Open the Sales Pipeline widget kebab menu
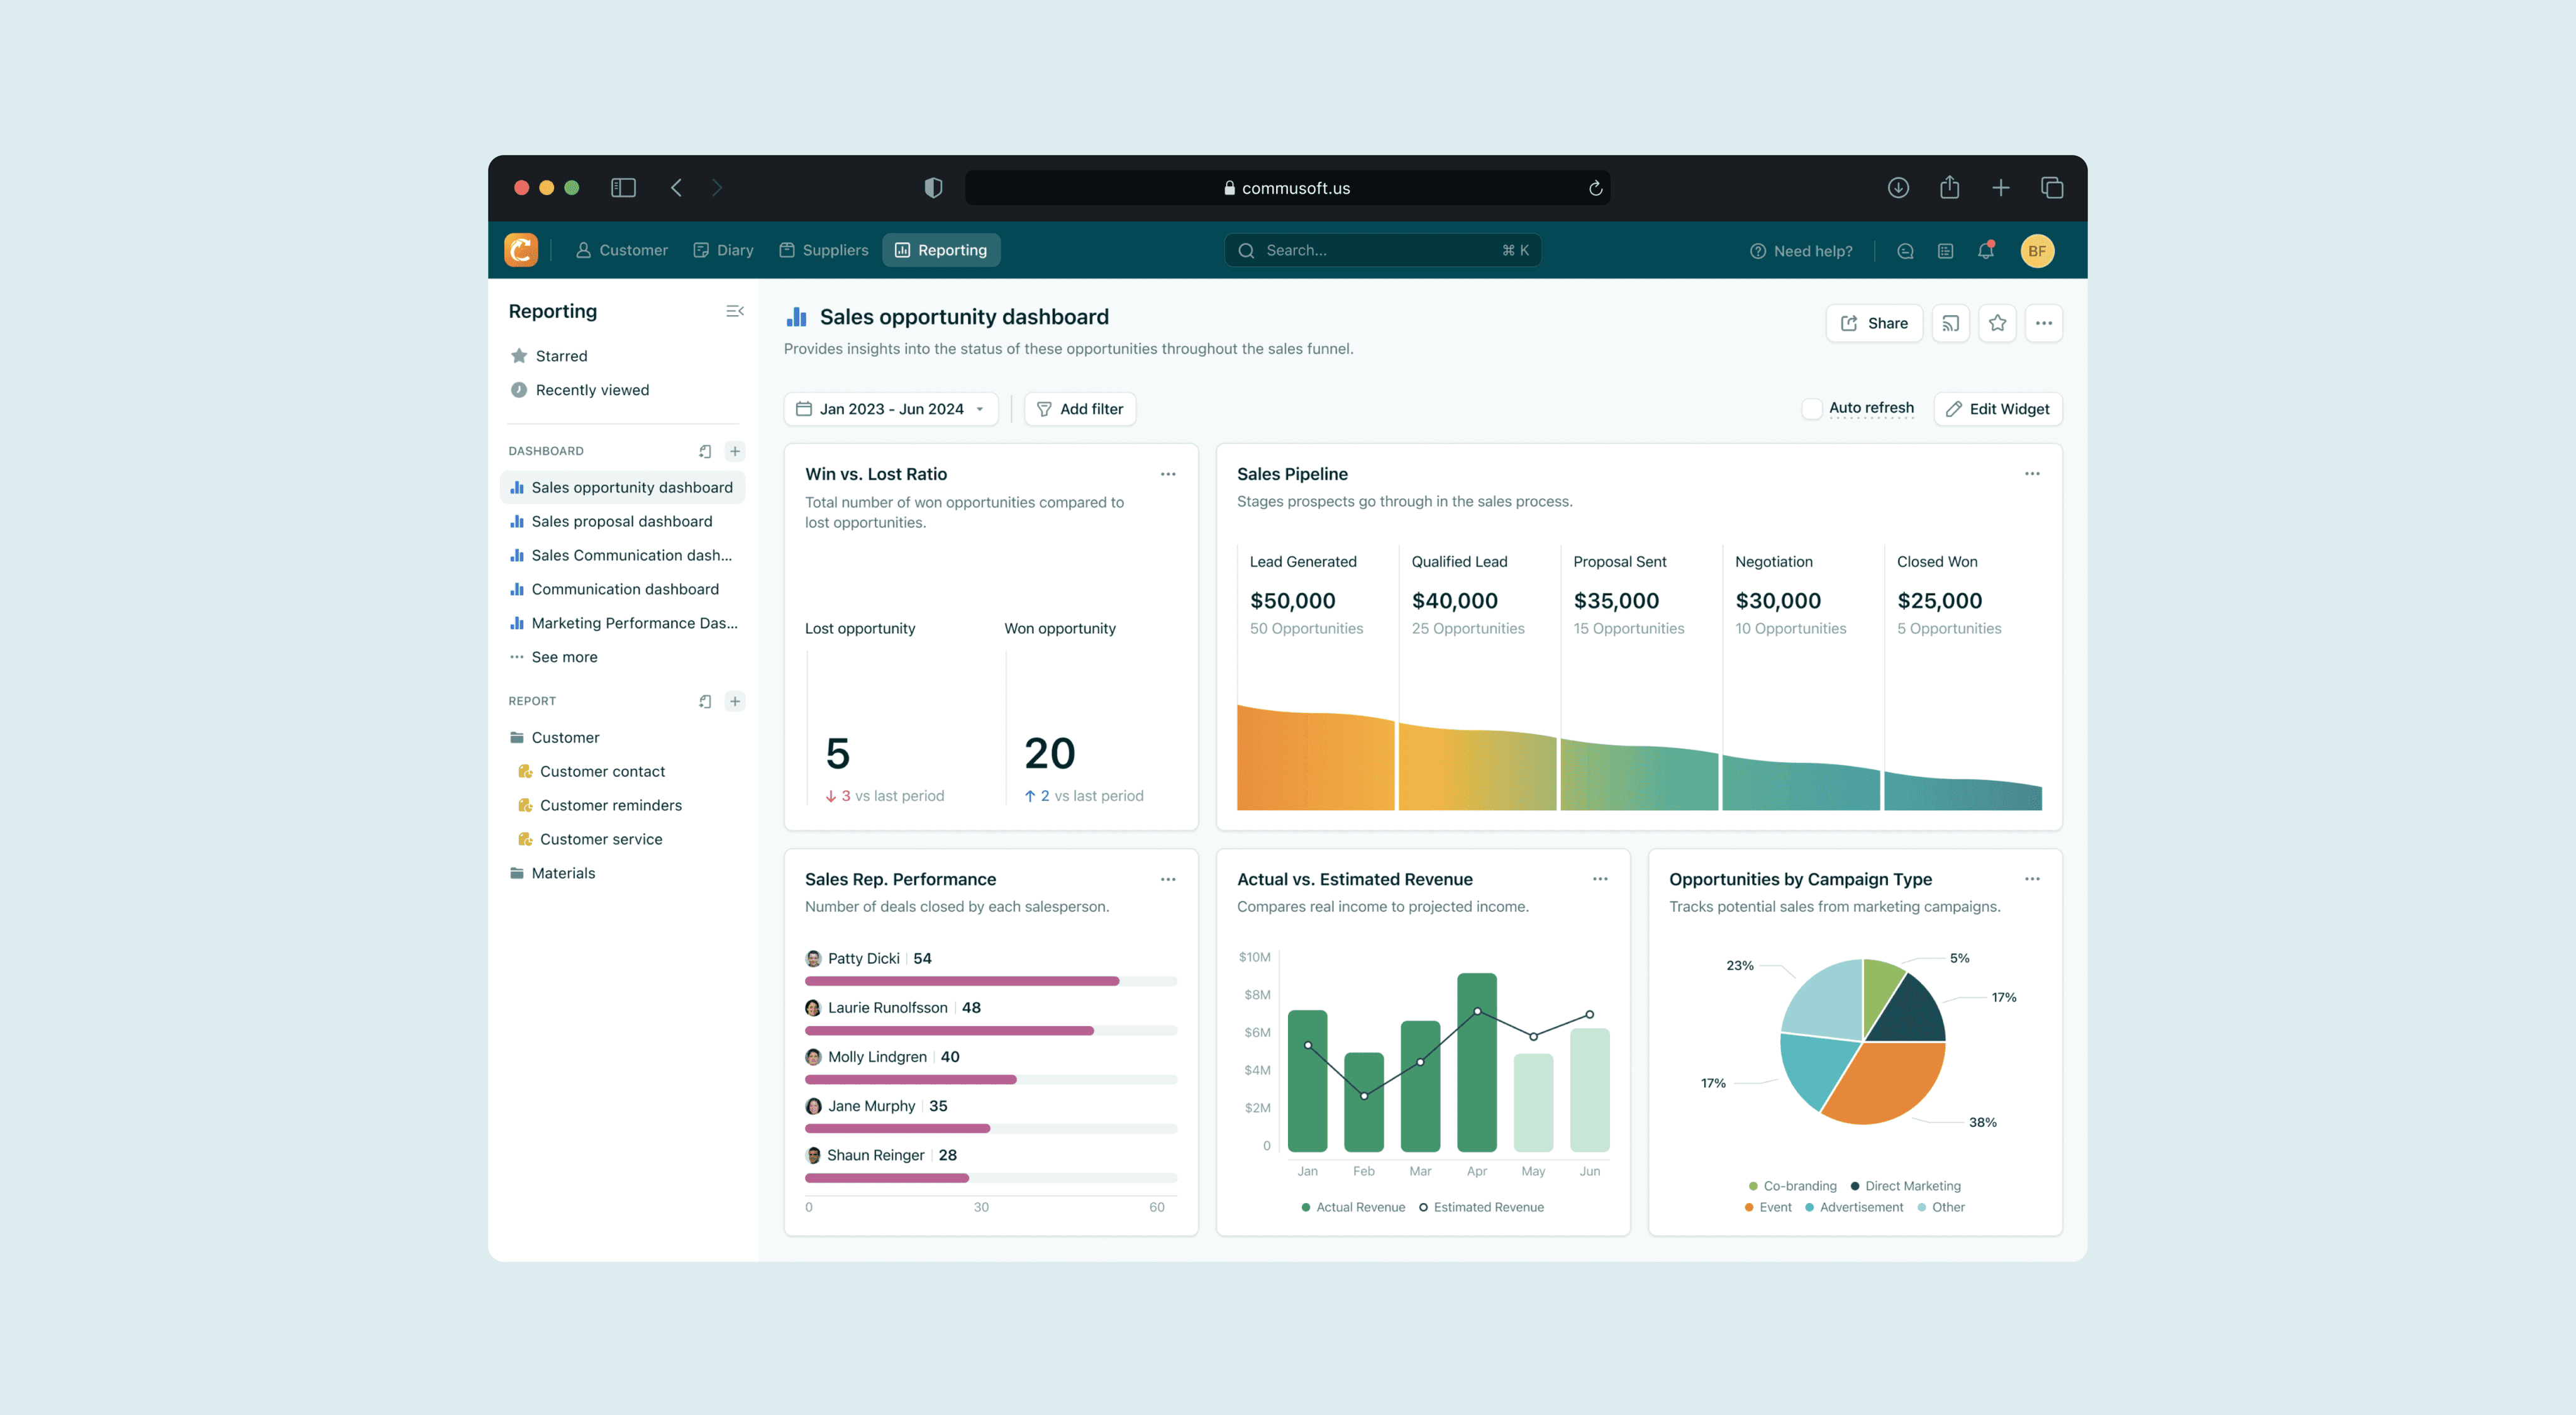Image resolution: width=2576 pixels, height=1415 pixels. [2031, 473]
